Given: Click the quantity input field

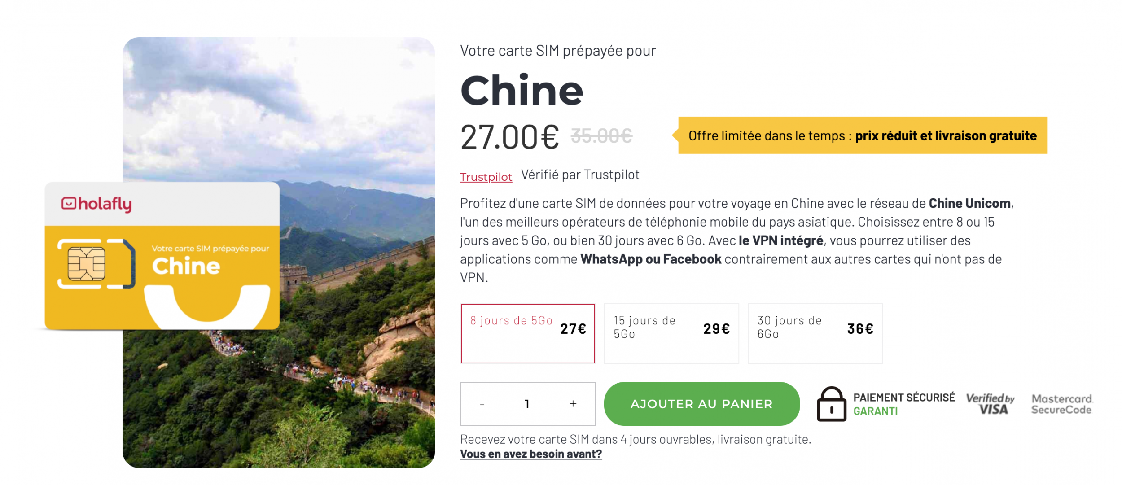Looking at the screenshot, I should [x=527, y=404].
